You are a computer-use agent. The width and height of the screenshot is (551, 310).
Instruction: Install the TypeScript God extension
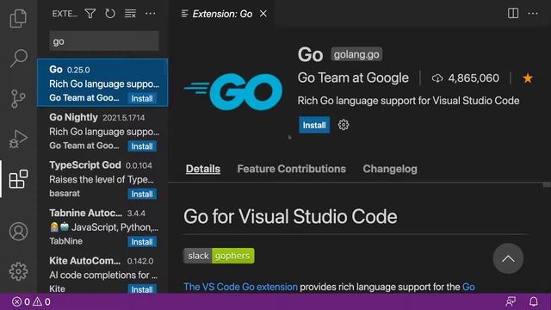point(142,194)
